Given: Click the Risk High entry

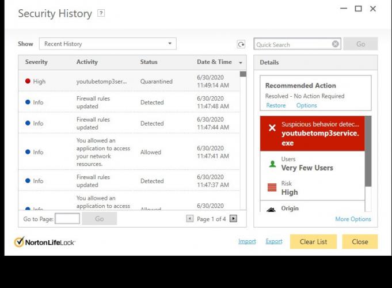Looking at the screenshot, I should tap(312, 188).
